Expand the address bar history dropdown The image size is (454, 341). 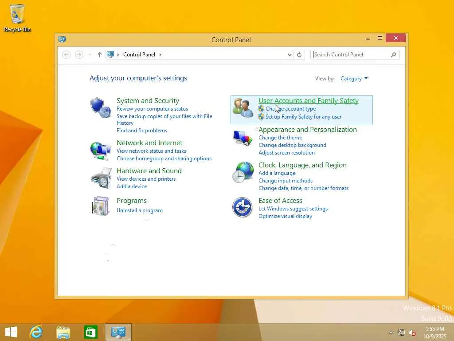(290, 55)
